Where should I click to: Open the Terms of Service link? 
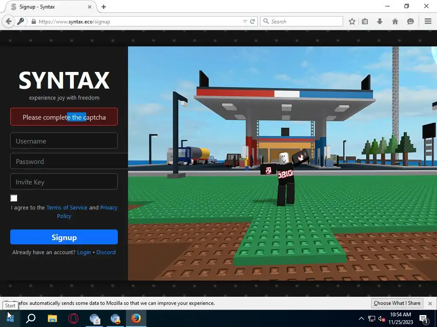(x=67, y=207)
